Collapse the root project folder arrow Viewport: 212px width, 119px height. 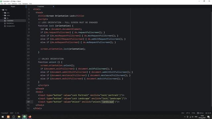(x=1, y=10)
